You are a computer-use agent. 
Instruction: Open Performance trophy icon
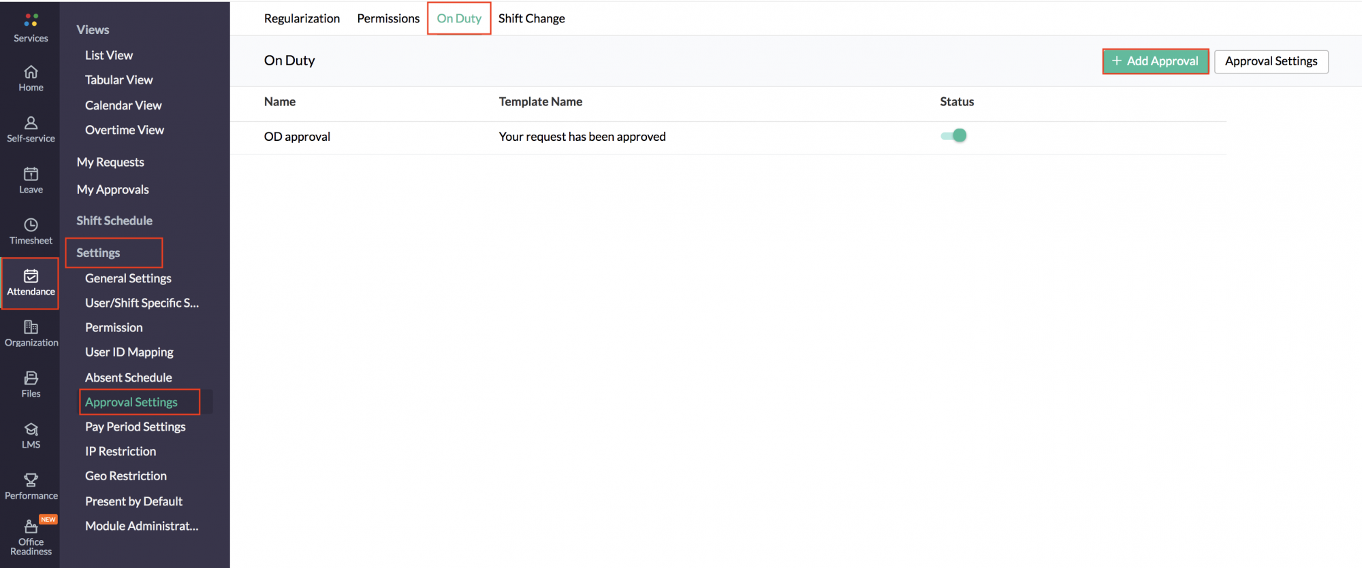coord(31,480)
